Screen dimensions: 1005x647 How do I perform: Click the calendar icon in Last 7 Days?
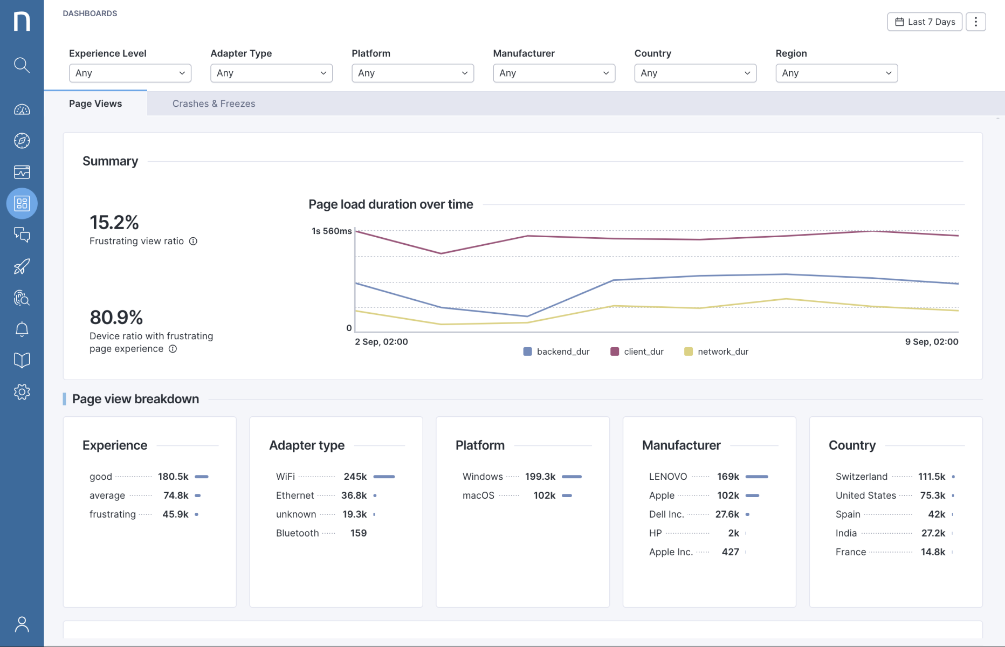(x=899, y=22)
